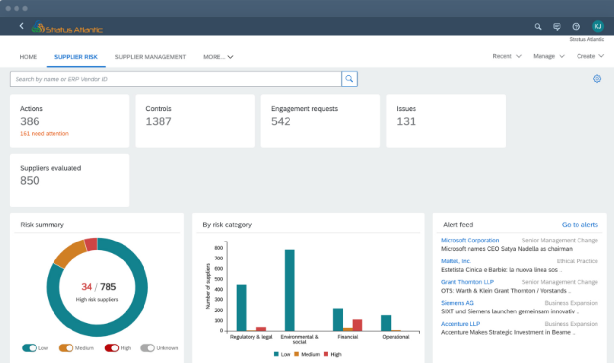Open the Recent dropdown
Screen dimensions: 614x363
tap(506, 56)
